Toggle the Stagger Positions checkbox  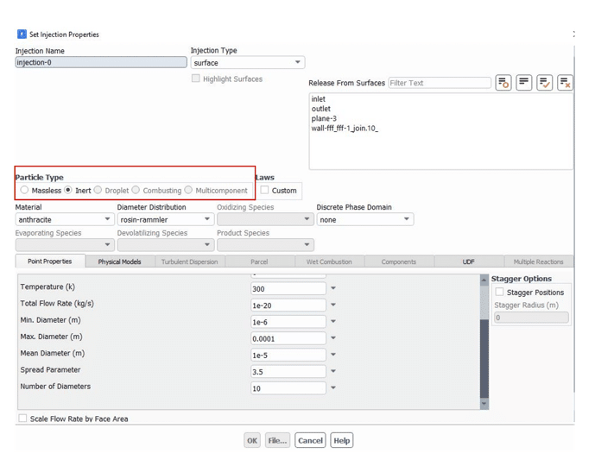pyautogui.click(x=499, y=293)
